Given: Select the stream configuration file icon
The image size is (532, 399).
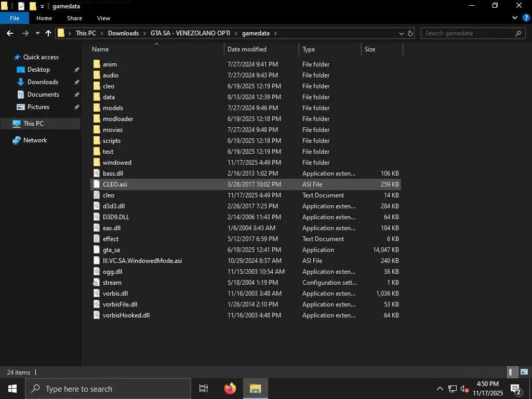Looking at the screenshot, I should 97,282.
